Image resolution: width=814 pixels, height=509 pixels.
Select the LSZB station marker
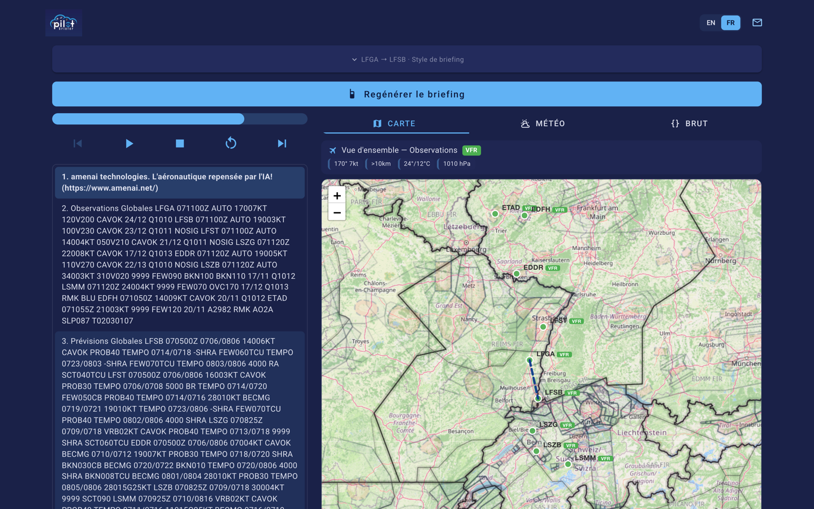click(536, 451)
